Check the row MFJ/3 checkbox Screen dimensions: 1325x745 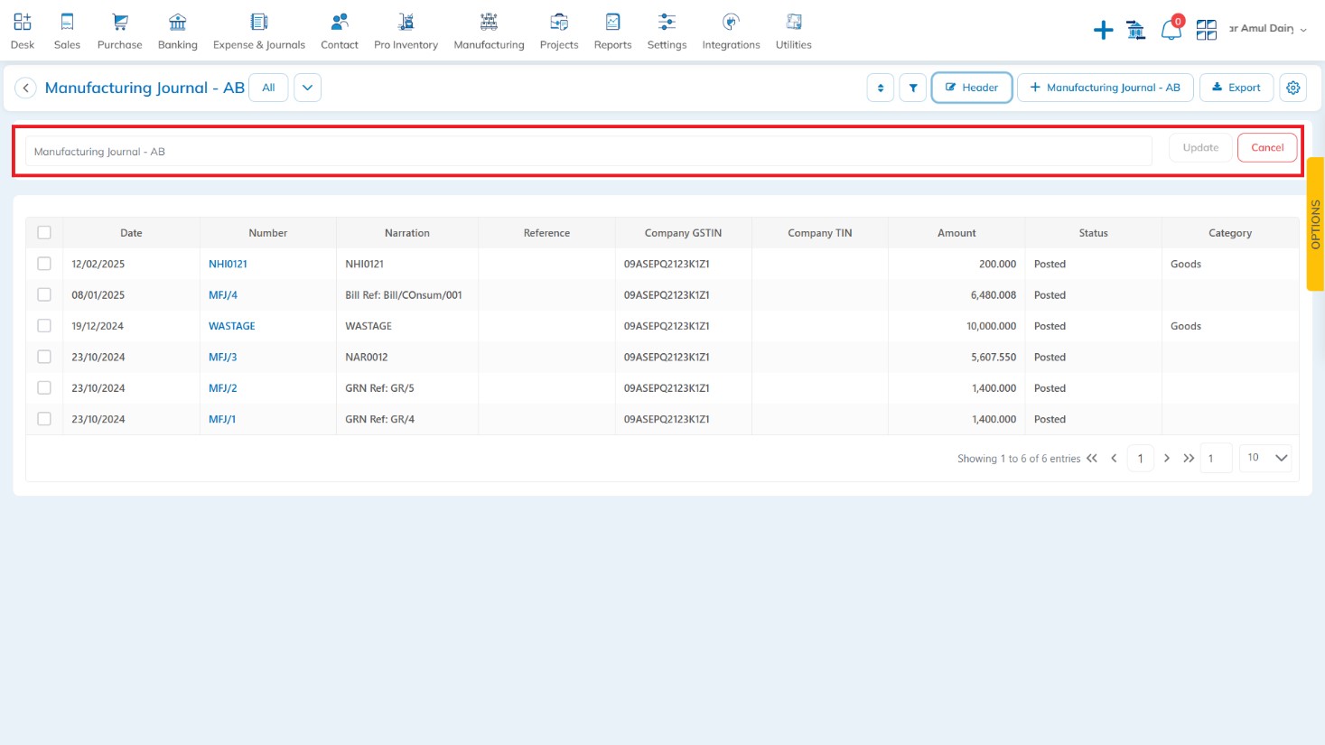coord(44,357)
